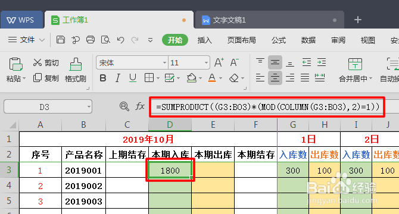Image resolution: width=399 pixels, height=214 pixels.
Task: Undo the last action
Action: click(x=120, y=40)
